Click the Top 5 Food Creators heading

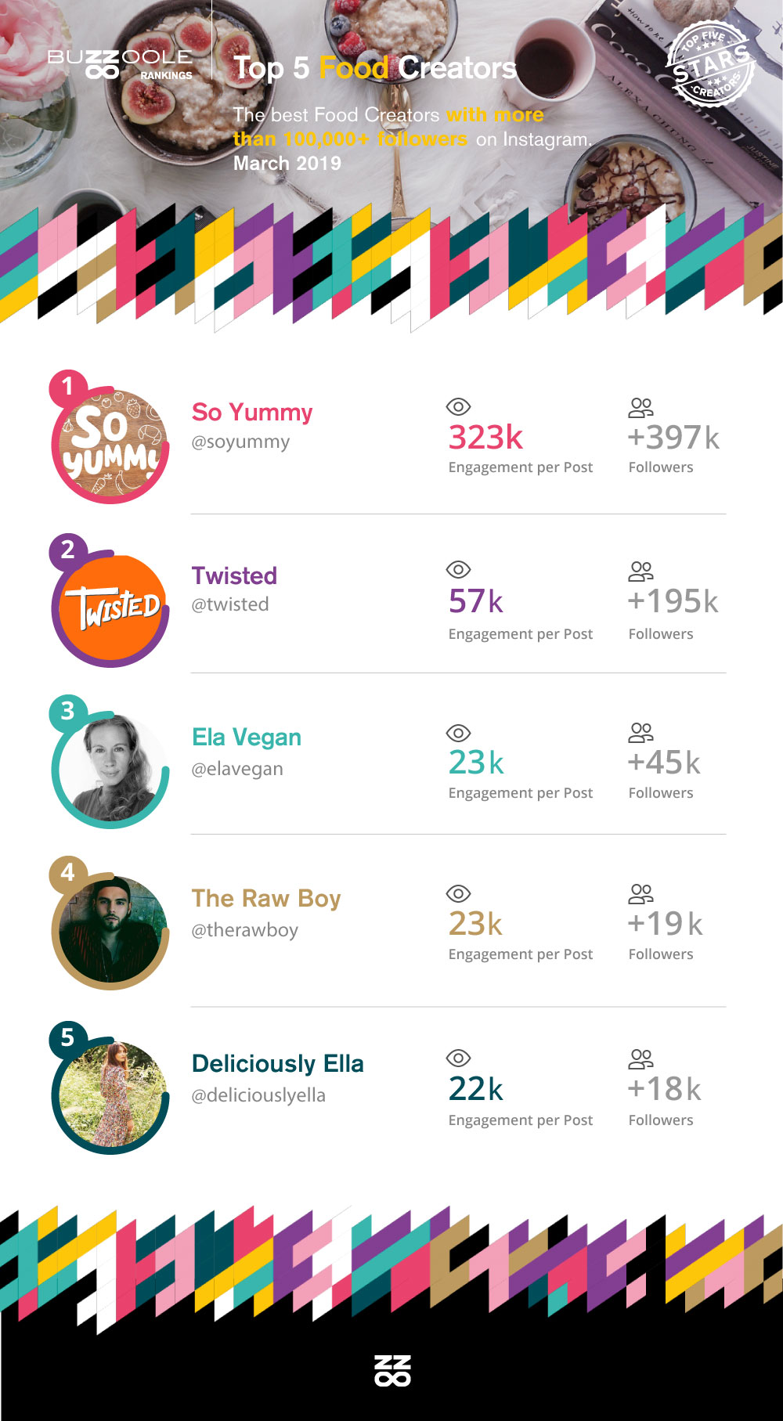click(x=374, y=68)
